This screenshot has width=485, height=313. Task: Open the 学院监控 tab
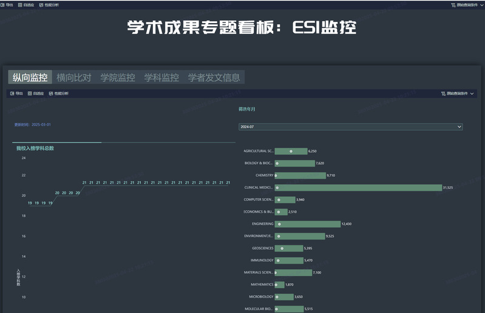pos(117,77)
